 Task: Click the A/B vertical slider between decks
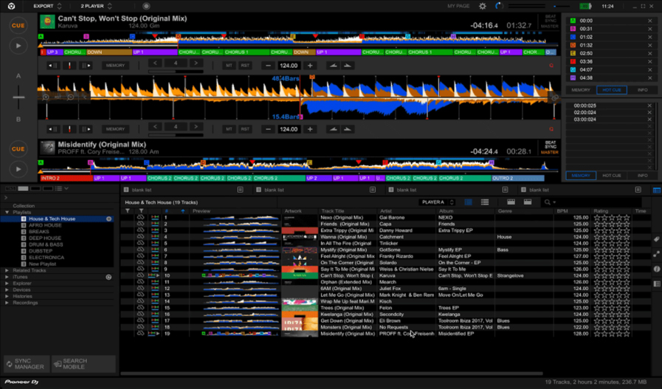pos(18,97)
